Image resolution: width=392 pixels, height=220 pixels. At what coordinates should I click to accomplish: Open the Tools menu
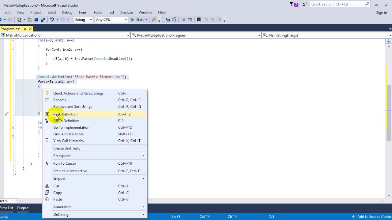[97, 12]
